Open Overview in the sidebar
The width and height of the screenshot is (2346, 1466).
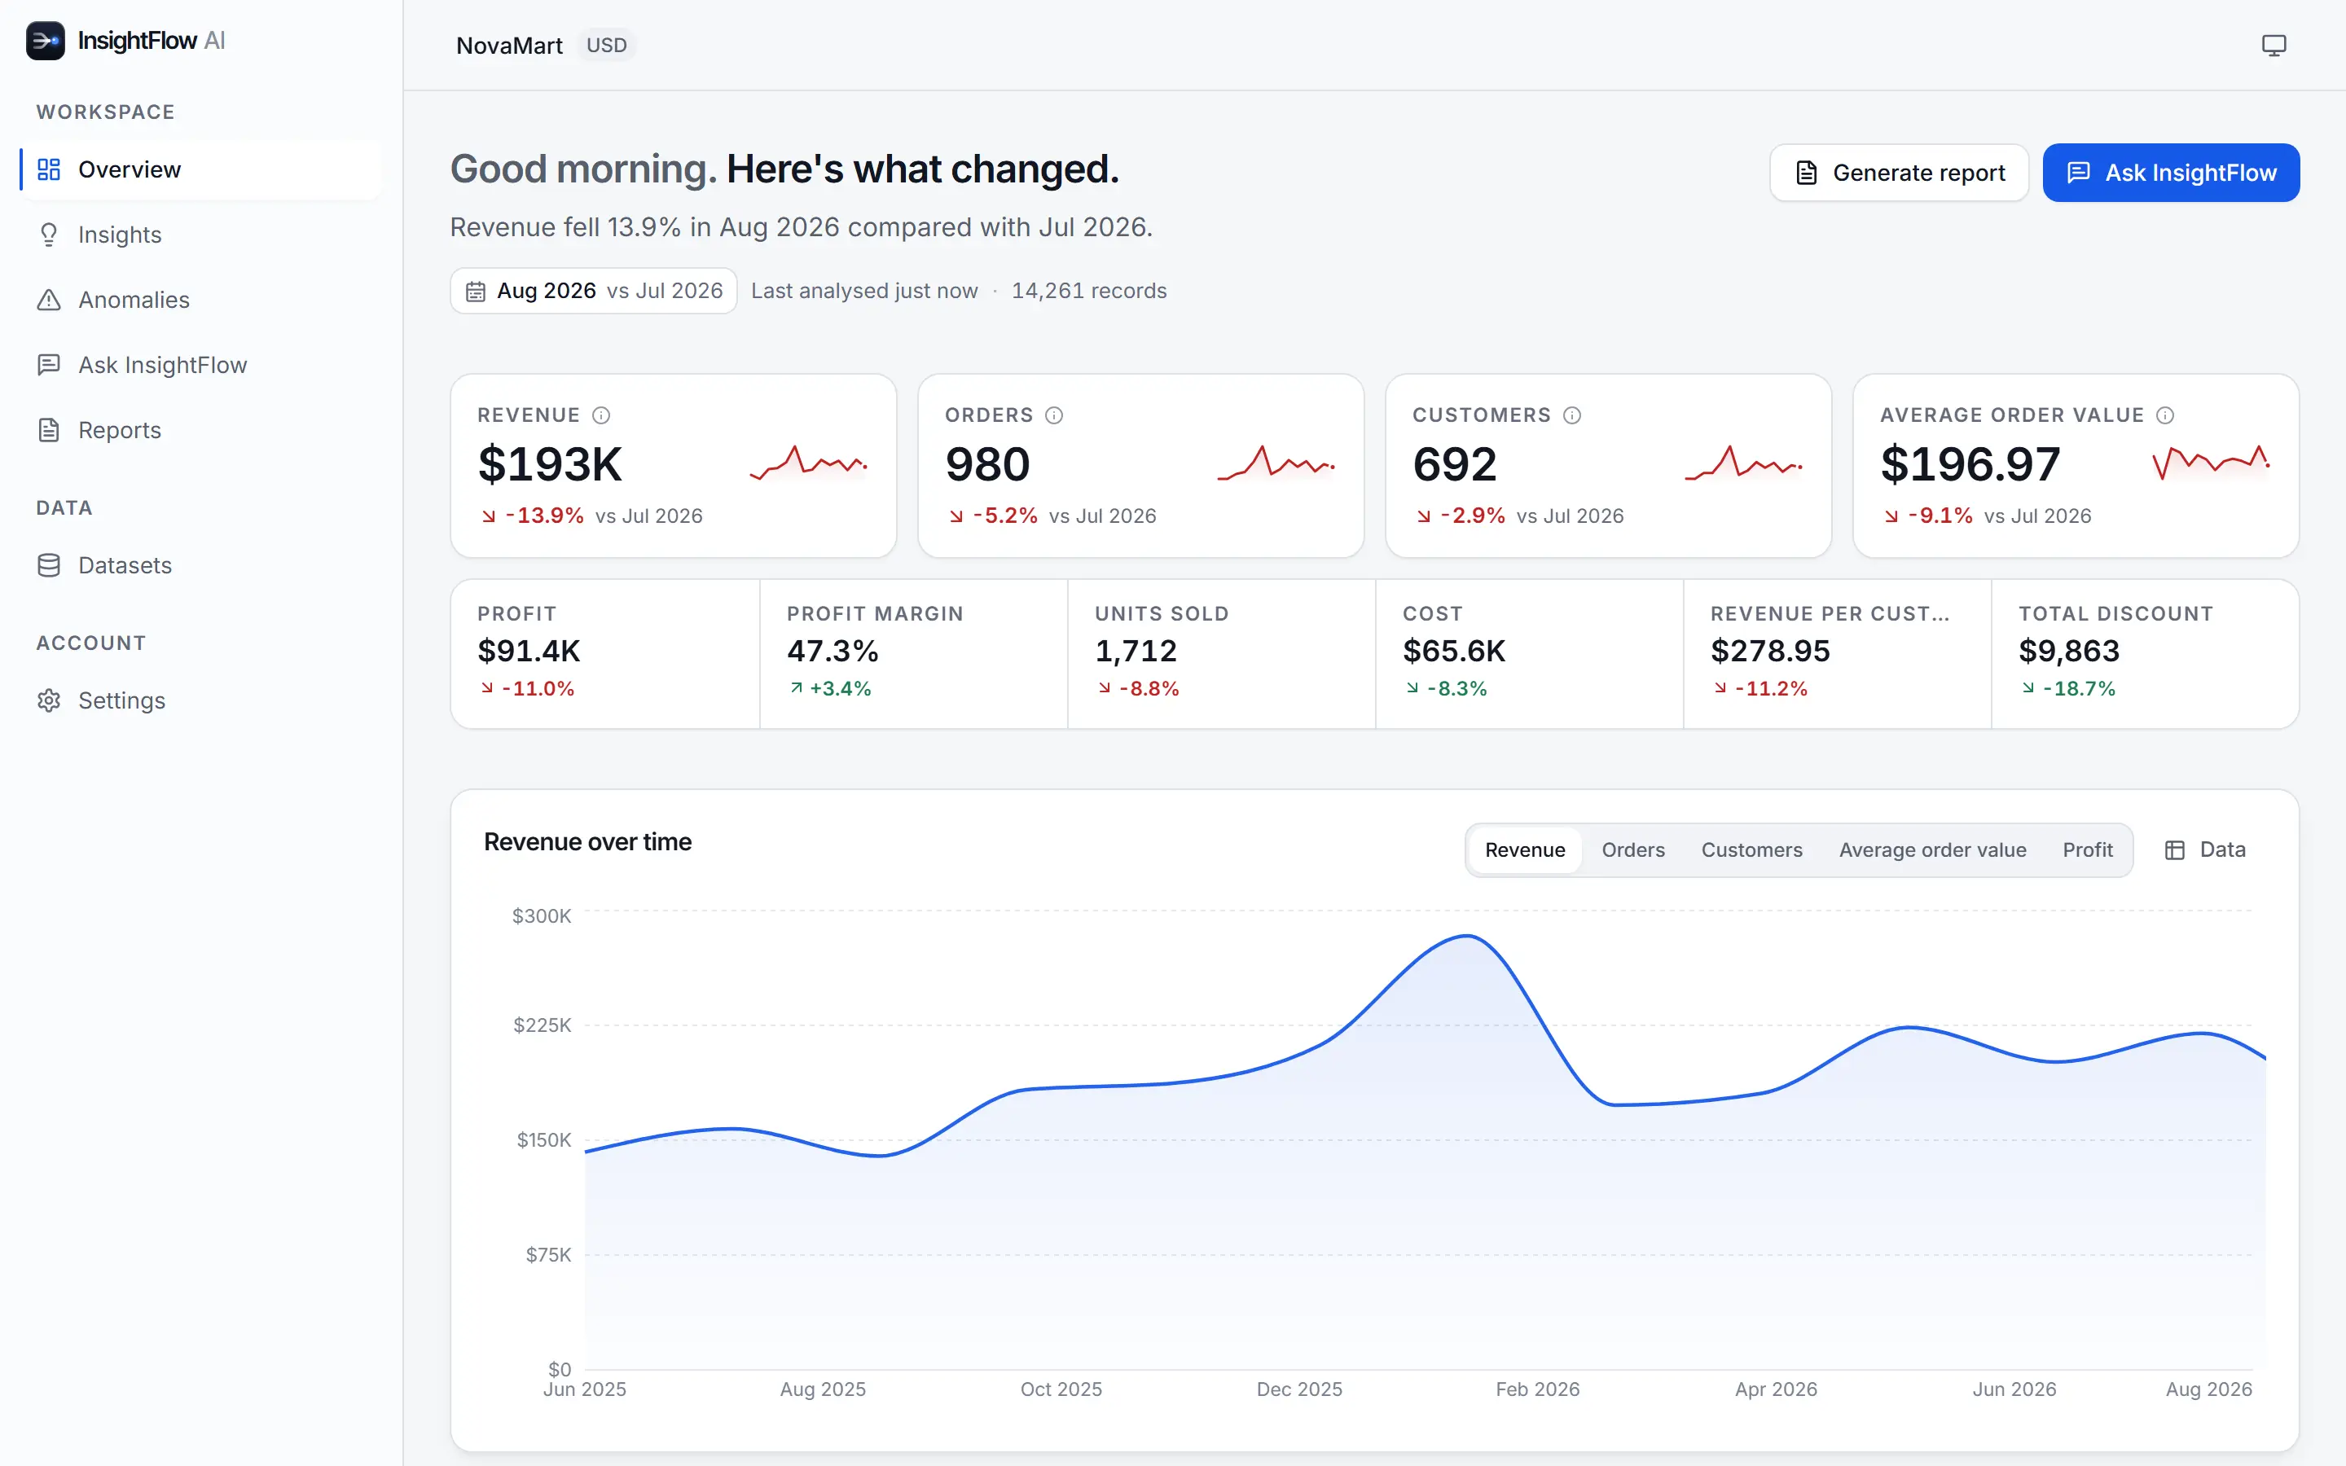click(200, 169)
